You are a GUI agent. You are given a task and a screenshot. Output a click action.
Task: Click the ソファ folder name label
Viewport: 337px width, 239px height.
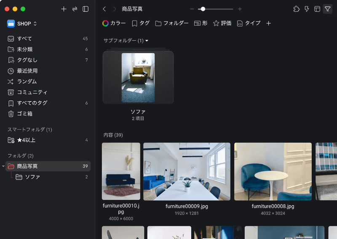click(138, 112)
